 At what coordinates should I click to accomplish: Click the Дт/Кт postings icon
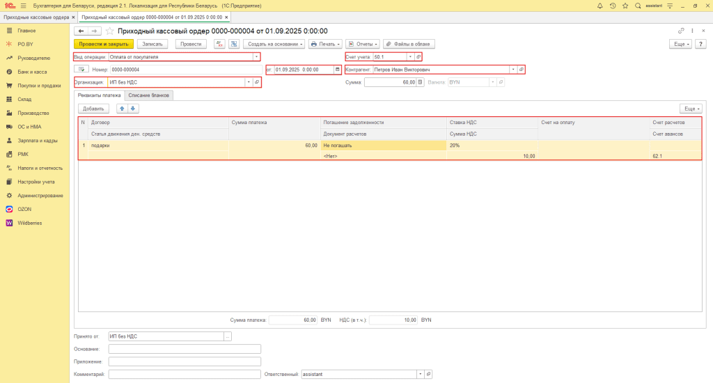pos(219,44)
